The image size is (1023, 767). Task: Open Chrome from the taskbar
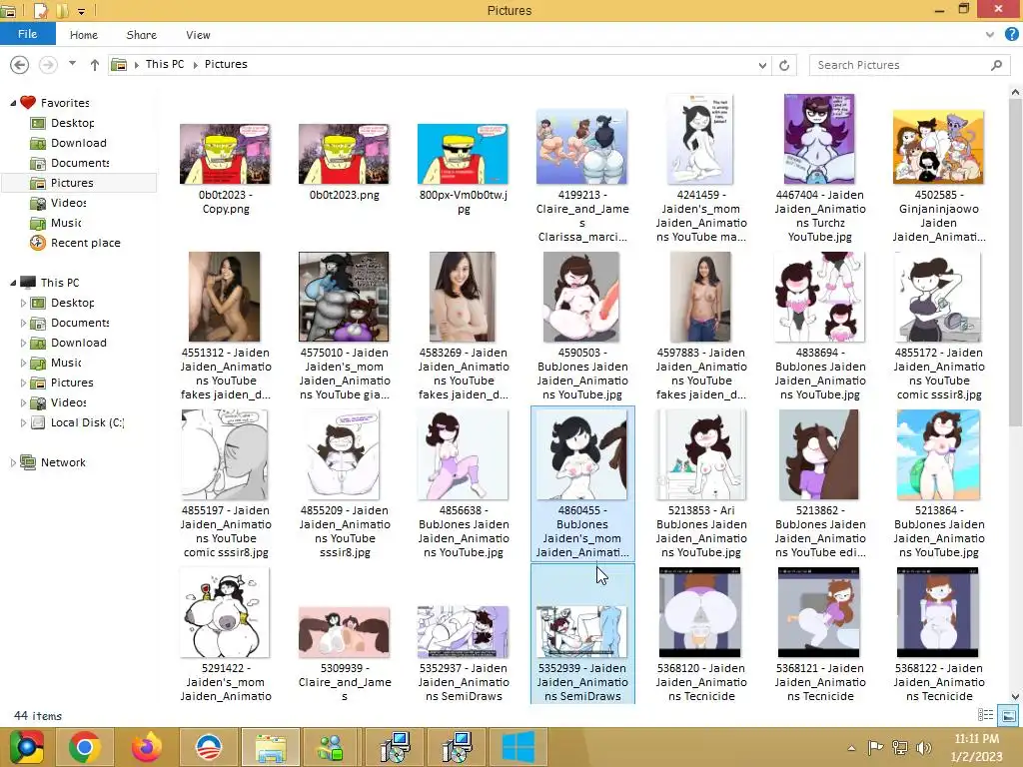point(84,747)
